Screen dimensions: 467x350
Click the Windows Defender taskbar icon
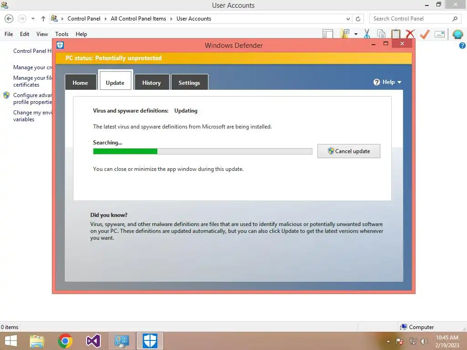pyautogui.click(x=150, y=341)
